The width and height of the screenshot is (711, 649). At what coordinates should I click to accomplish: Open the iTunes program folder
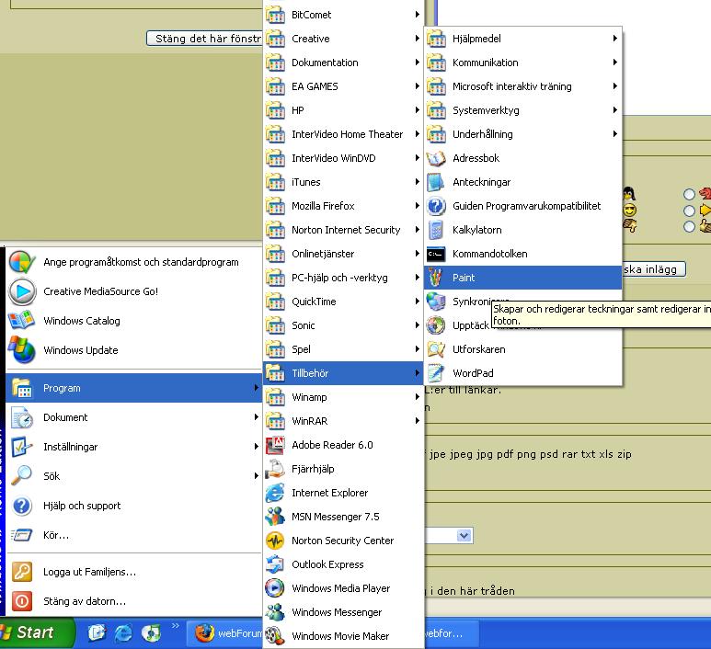343,182
